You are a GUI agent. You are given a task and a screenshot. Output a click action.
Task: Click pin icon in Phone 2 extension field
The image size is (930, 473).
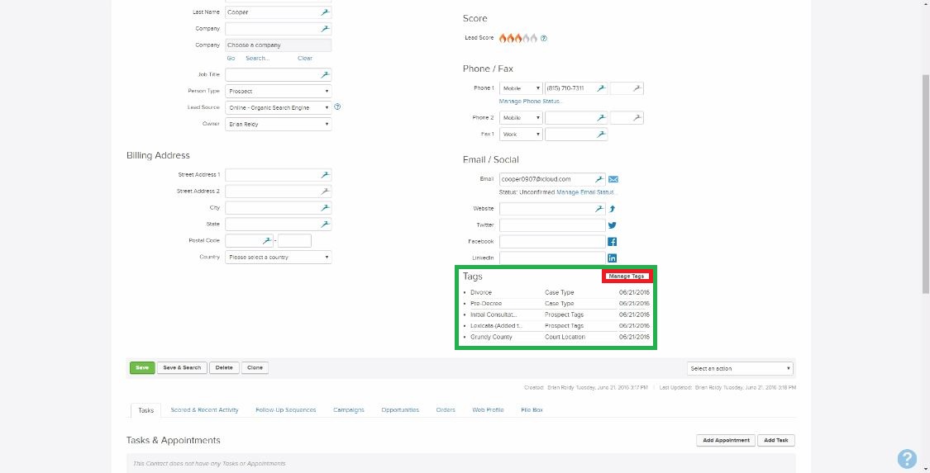pyautogui.click(x=637, y=118)
